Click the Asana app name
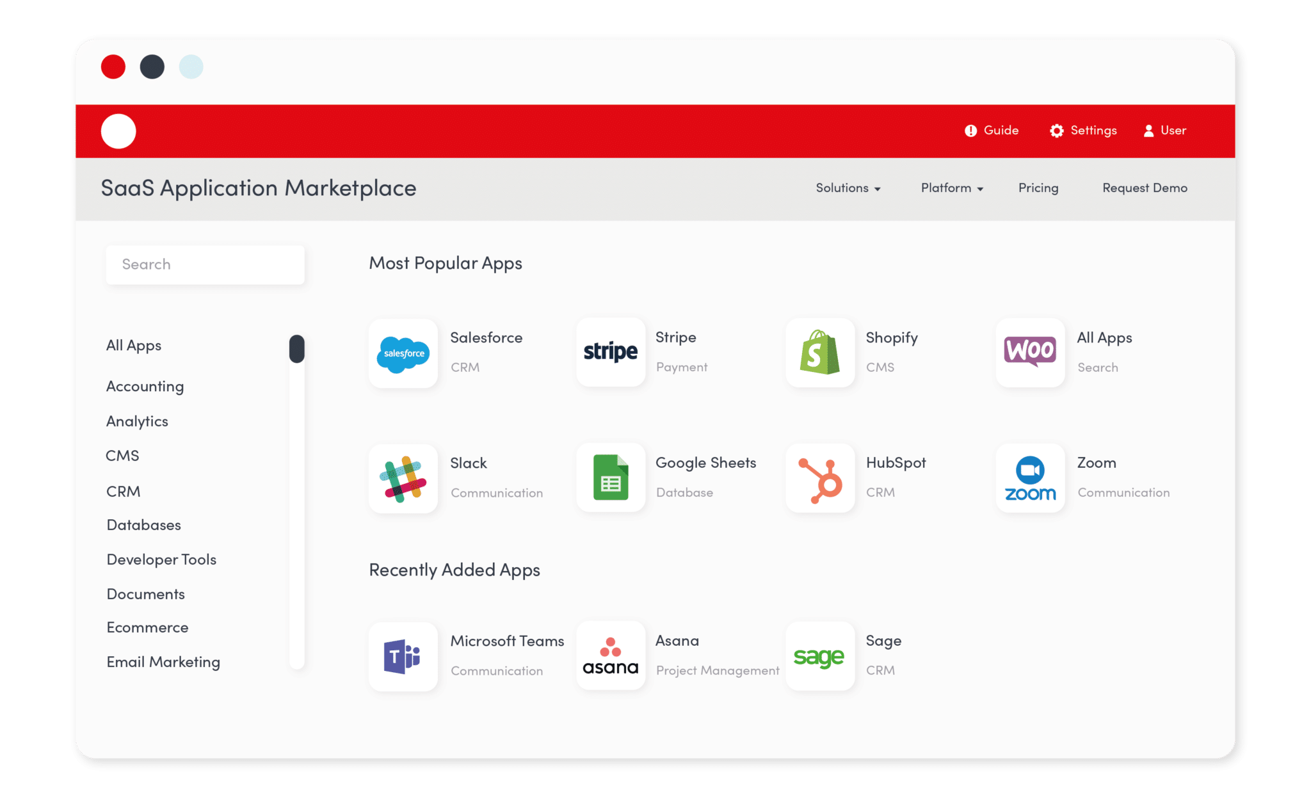1311x804 pixels. tap(677, 641)
